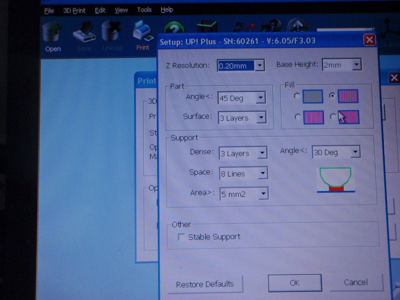This screenshot has width=400, height=300.
Task: Open a model with the Open icon
Action: click(53, 32)
